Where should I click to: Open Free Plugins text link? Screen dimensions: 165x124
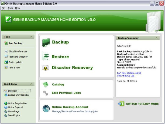pyautogui.click(x=14, y=115)
